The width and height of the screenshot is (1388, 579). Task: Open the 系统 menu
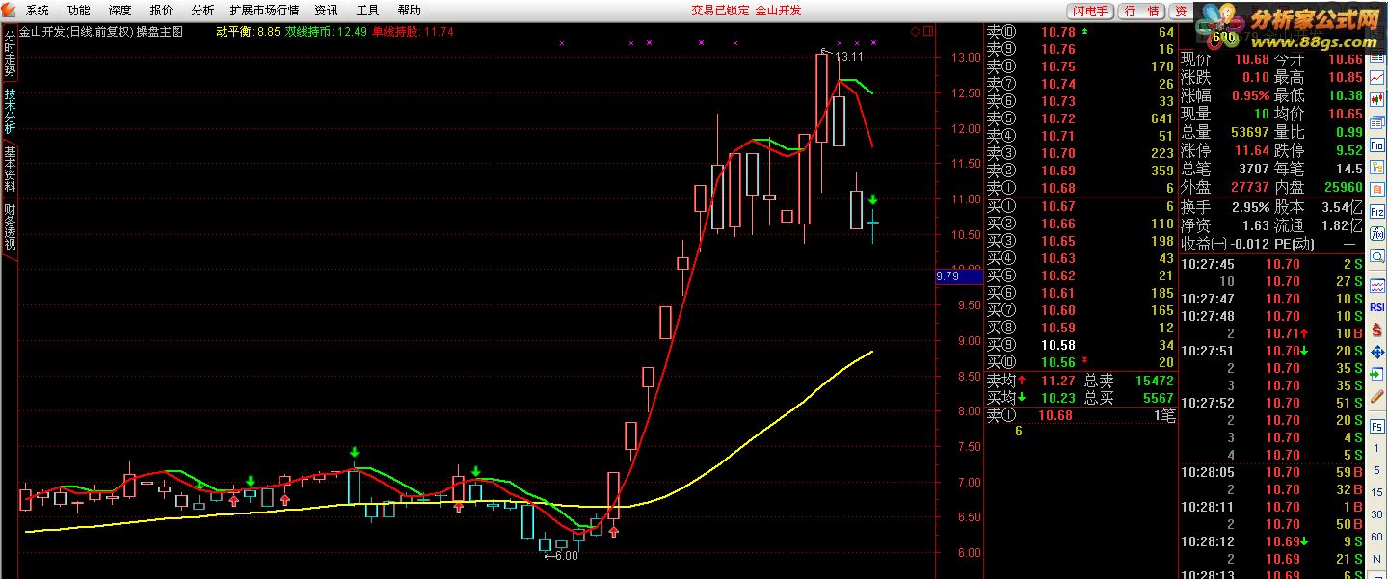click(x=37, y=11)
